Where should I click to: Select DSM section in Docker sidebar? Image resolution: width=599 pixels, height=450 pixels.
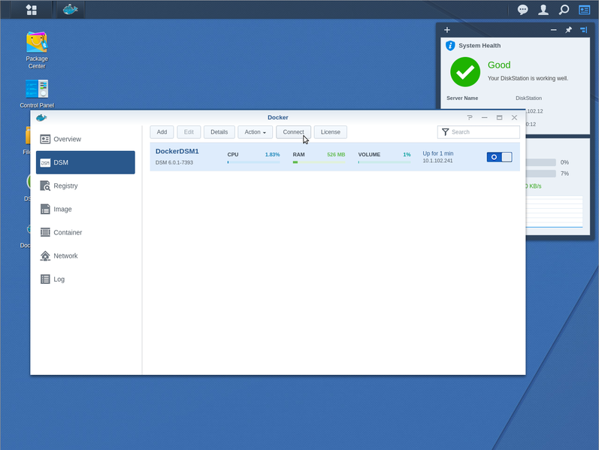85,162
